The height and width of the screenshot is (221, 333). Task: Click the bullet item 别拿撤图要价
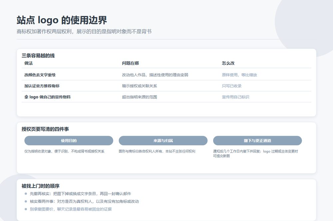point(71,209)
